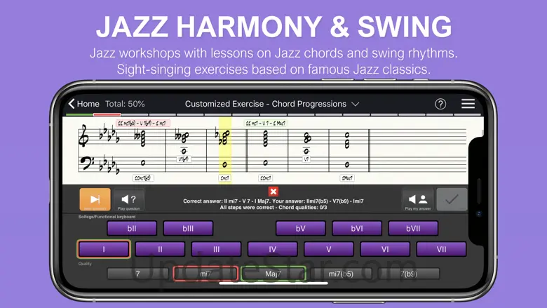Select the bV degree key
Viewport: 547px width, 308px height.
[300, 229]
